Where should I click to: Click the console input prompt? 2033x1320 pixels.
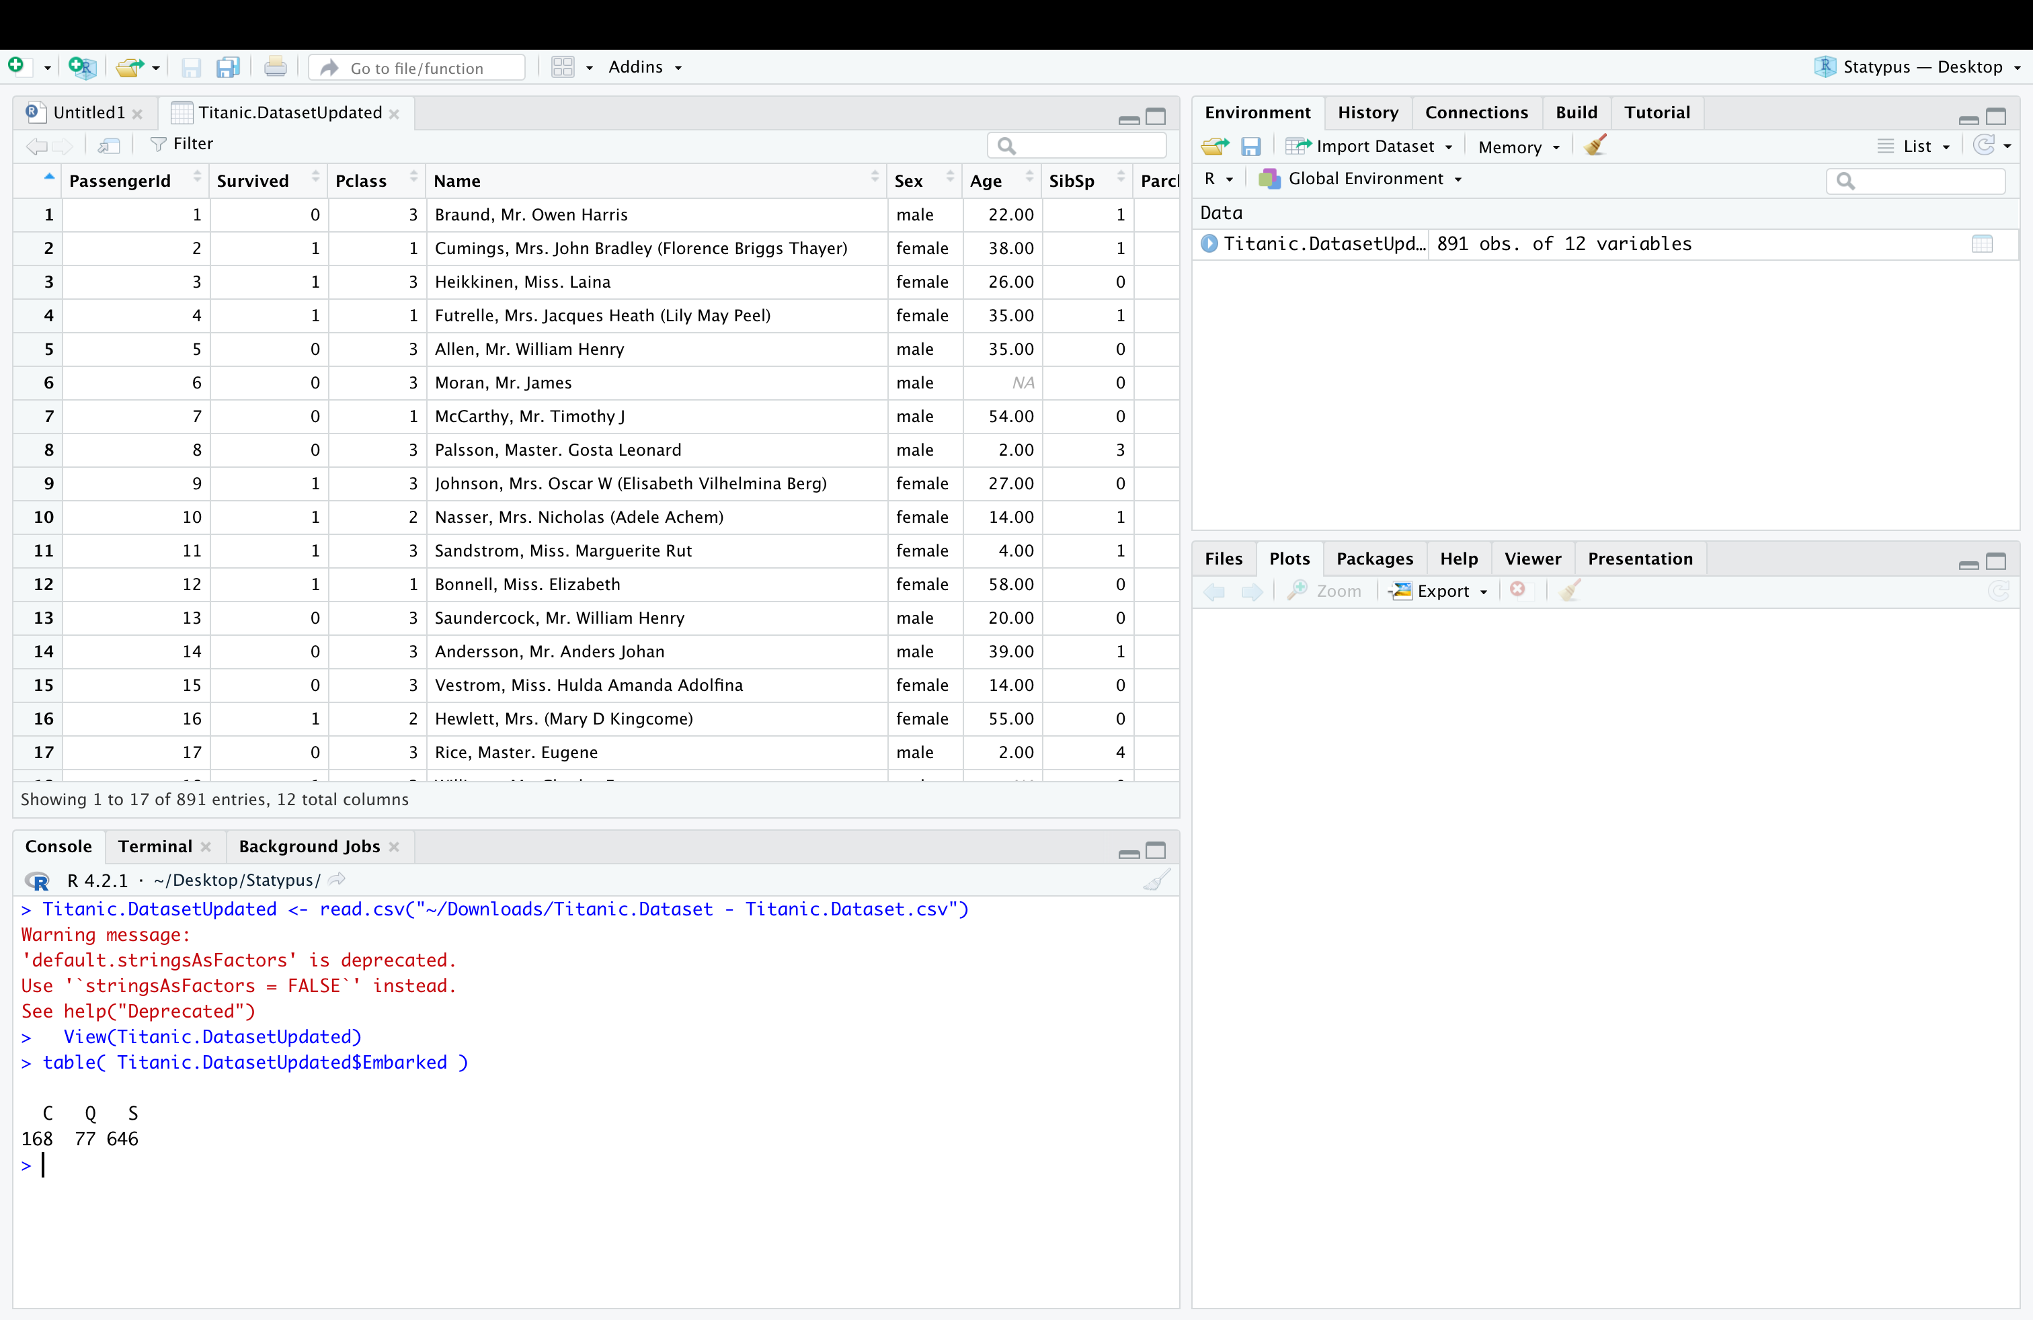click(598, 1165)
